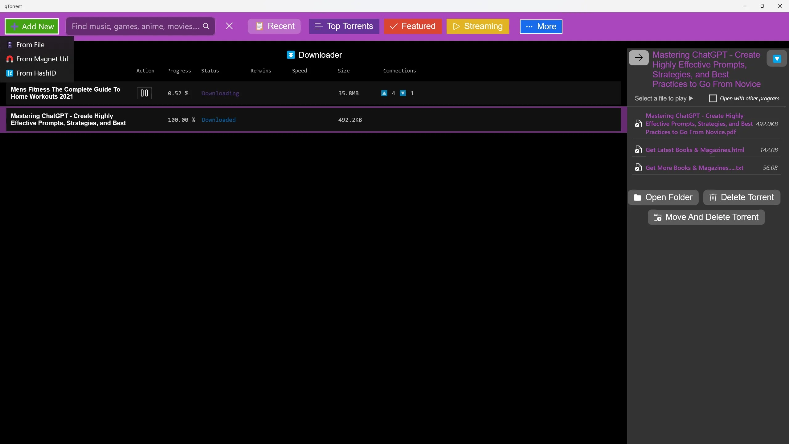The image size is (789, 444).
Task: Click the Size column header
Action: 344,71
